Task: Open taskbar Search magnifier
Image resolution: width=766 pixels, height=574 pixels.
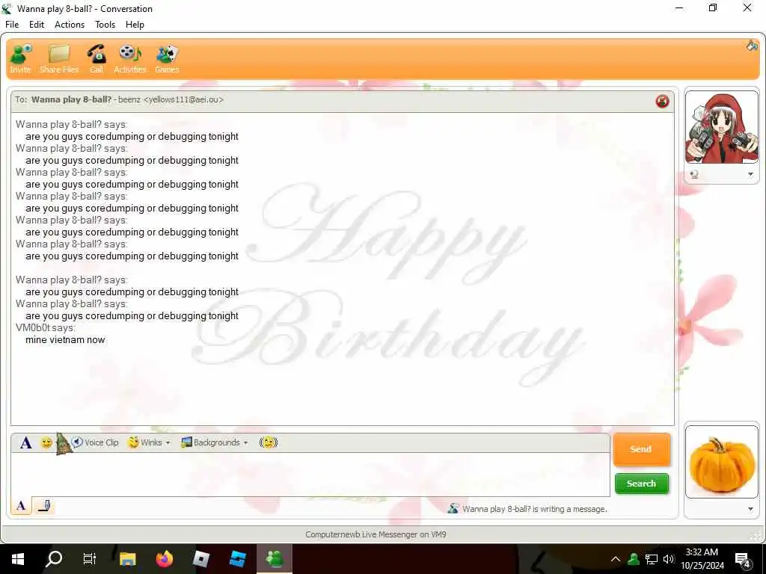Action: (x=54, y=558)
